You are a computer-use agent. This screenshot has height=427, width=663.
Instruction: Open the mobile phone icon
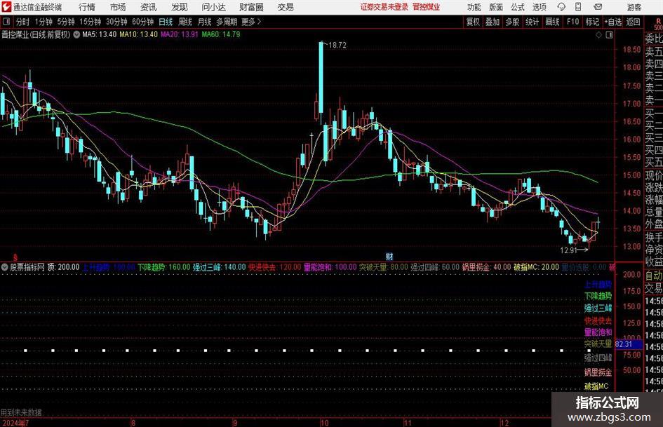coord(578,7)
